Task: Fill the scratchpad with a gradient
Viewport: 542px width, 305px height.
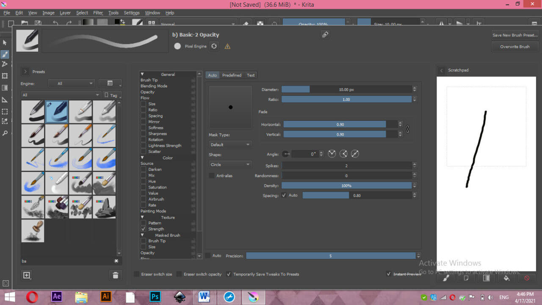Action: (x=486, y=278)
